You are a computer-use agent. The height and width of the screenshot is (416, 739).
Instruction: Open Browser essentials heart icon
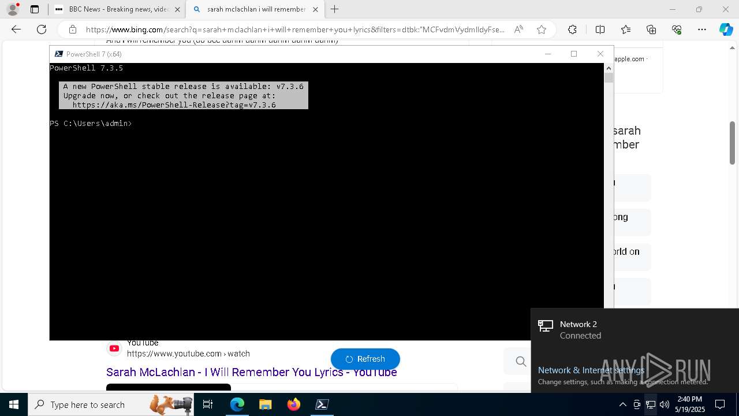(677, 29)
